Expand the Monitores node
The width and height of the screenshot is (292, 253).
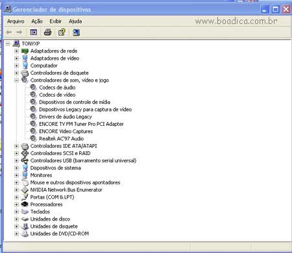pyautogui.click(x=16, y=175)
